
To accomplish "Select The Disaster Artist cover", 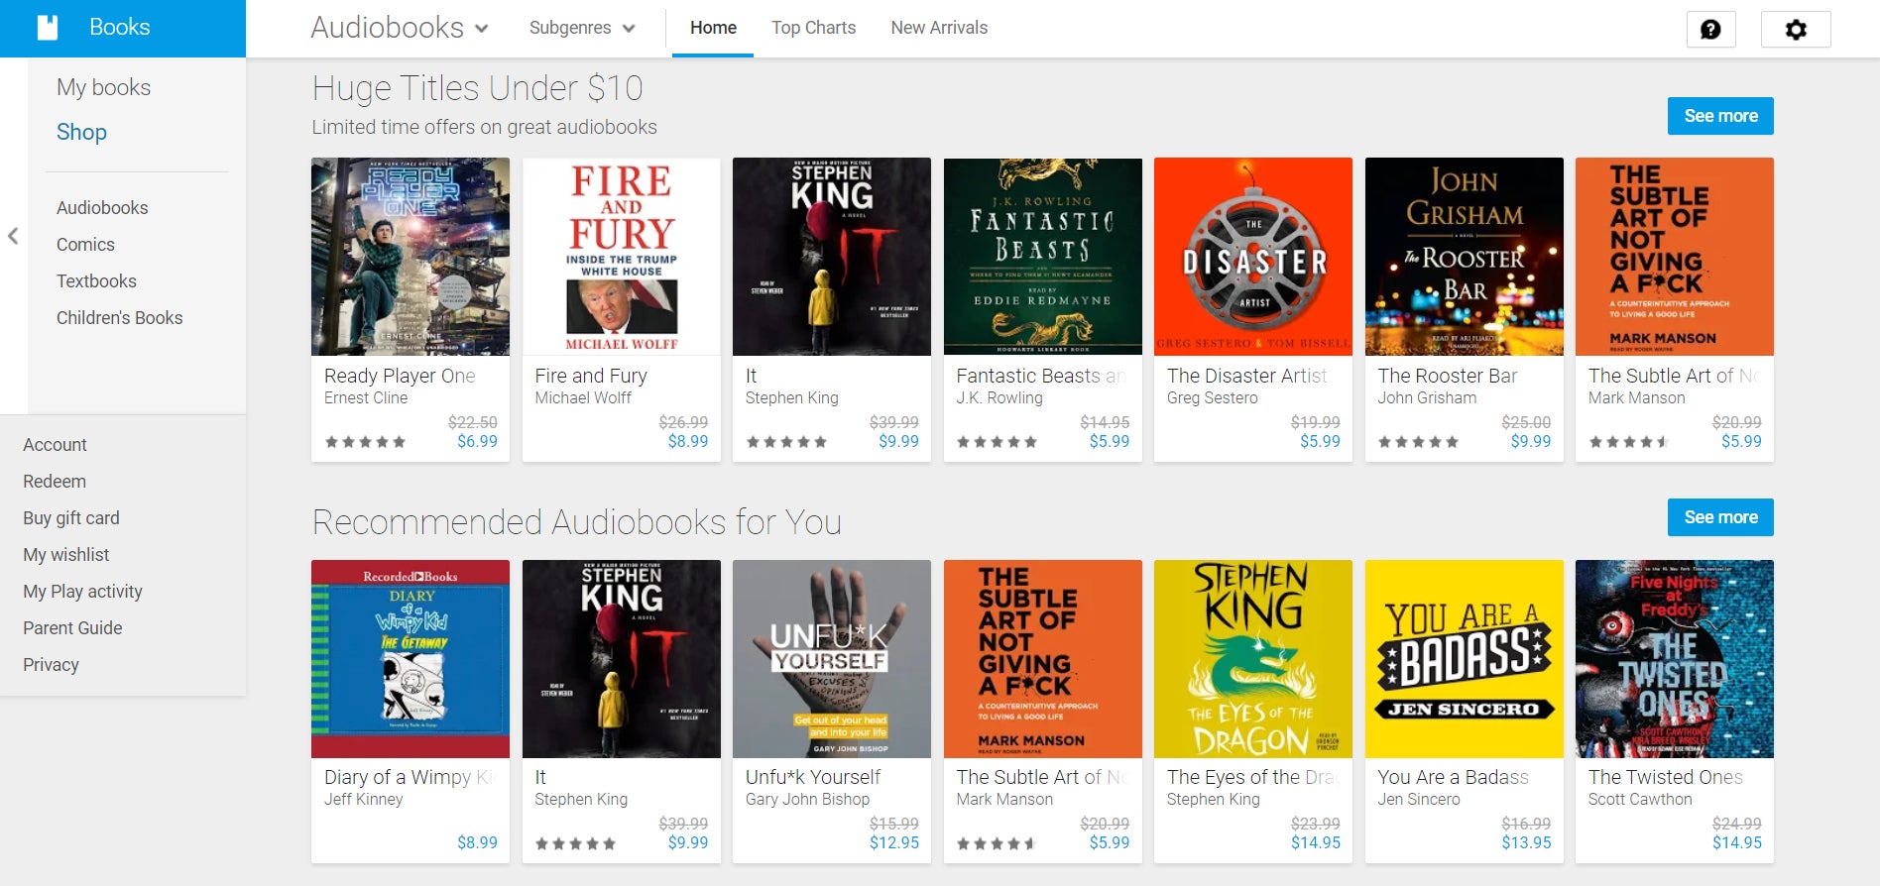I will (x=1252, y=257).
